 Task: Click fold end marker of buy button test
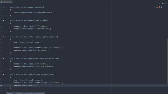coord(6,53)
